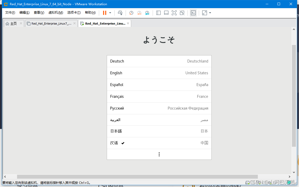
Task: Switch to the Red_Hat_Enterprise_Linux7_... tab
Action: pyautogui.click(x=51, y=24)
